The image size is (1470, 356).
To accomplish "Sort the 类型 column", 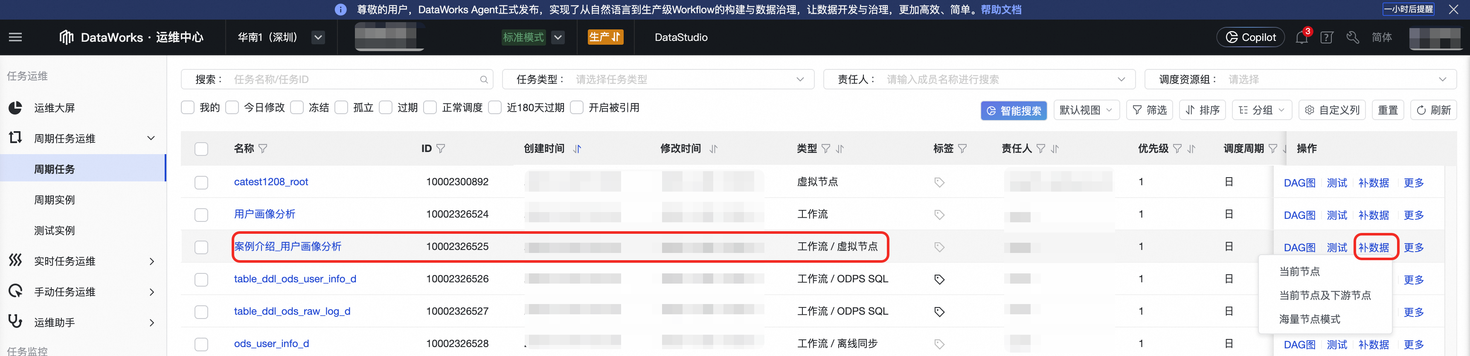I will tap(840, 149).
